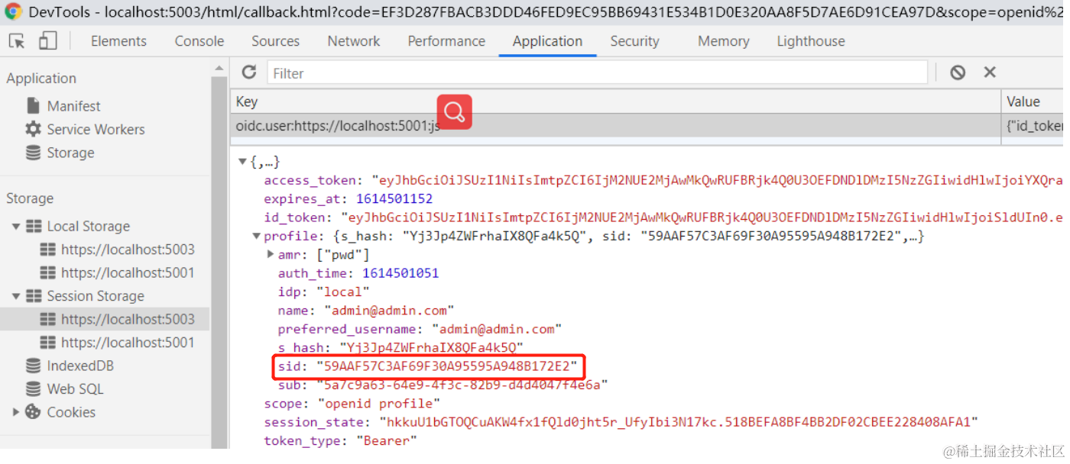
Task: Click the auth_time value 1614501051
Action: (400, 273)
